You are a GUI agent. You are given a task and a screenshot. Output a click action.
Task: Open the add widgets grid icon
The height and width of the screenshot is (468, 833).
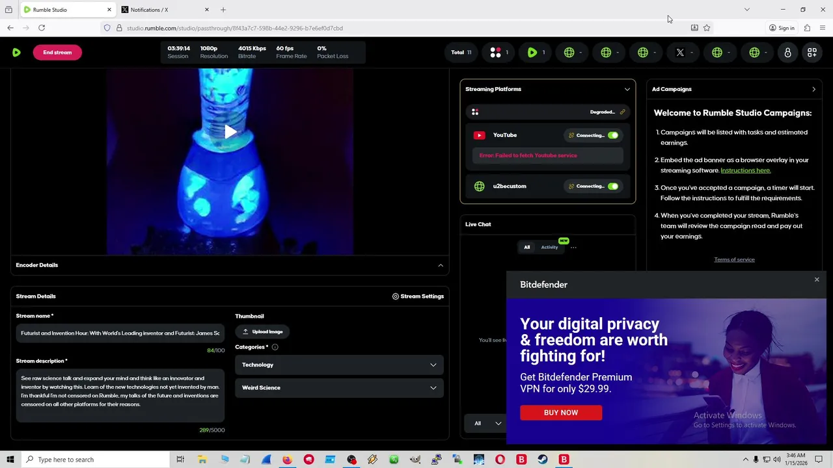coord(812,53)
